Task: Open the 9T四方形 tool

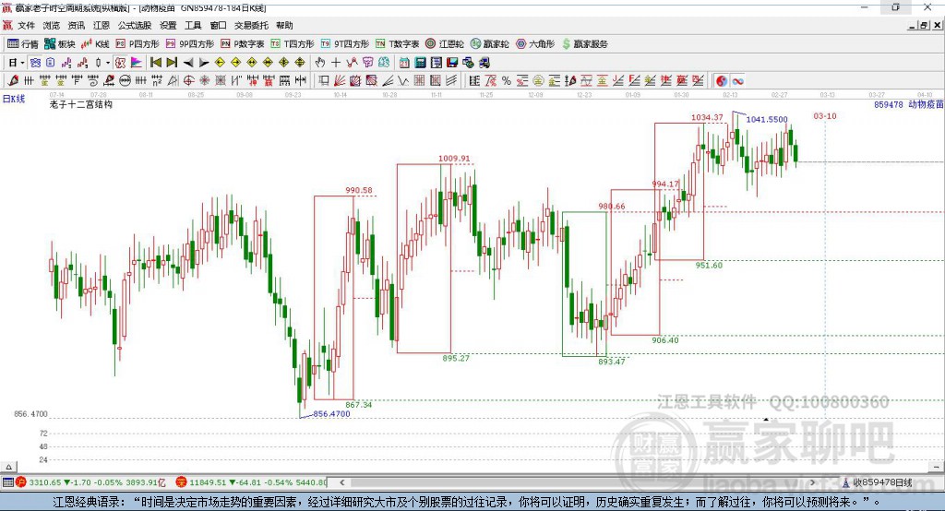Action: tap(345, 44)
